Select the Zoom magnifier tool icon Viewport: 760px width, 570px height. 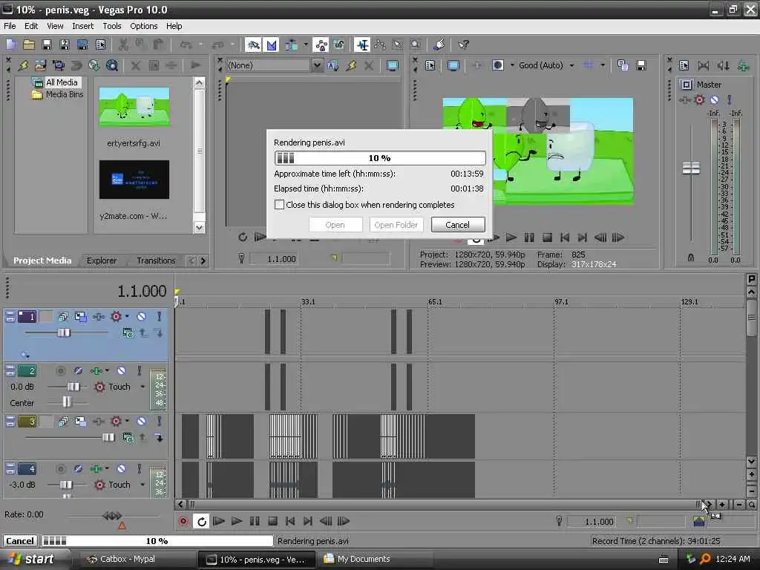[415, 45]
